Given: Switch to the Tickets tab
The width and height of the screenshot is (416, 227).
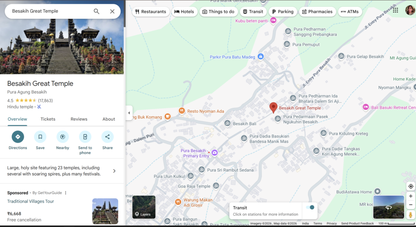Looking at the screenshot, I should pos(48,119).
